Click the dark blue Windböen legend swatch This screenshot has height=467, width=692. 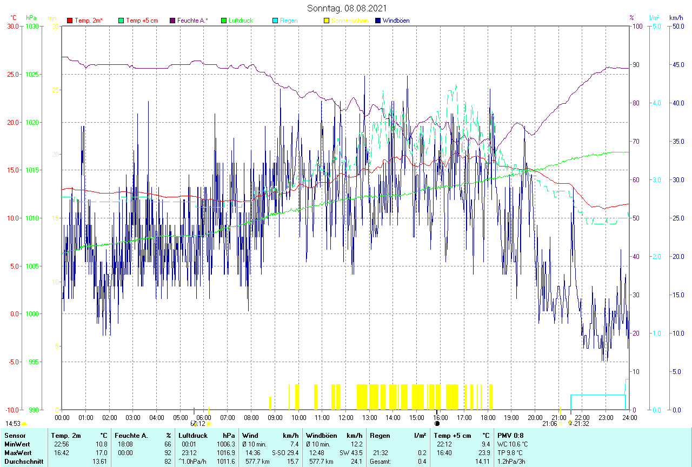[378, 21]
